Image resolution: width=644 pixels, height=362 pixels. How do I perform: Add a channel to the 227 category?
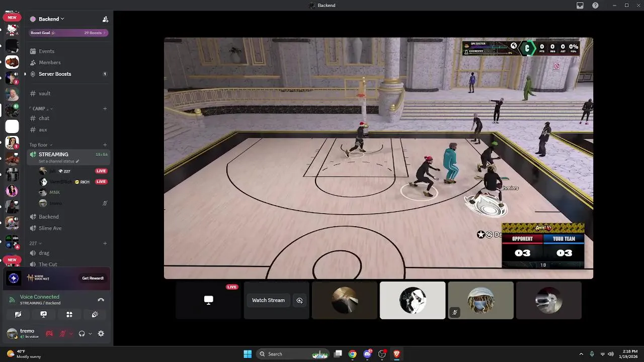point(105,243)
